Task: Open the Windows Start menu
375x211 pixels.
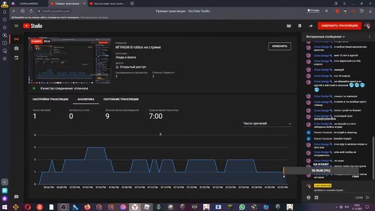Action: 5,207
